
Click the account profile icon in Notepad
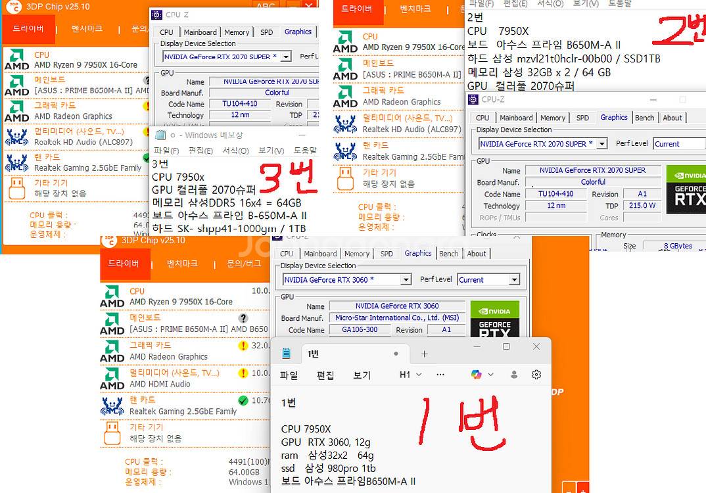(513, 373)
